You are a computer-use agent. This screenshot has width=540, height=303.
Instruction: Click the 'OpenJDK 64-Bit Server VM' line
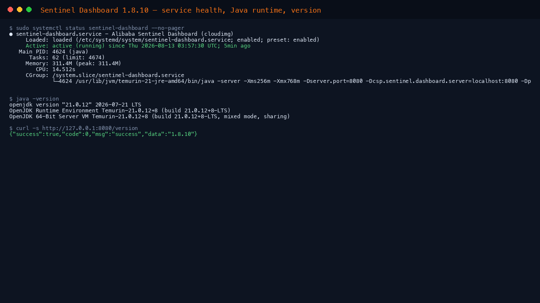point(150,117)
